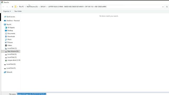Select Local Disk (F:) under This PC
The image size is (169, 95).
tap(12, 57)
